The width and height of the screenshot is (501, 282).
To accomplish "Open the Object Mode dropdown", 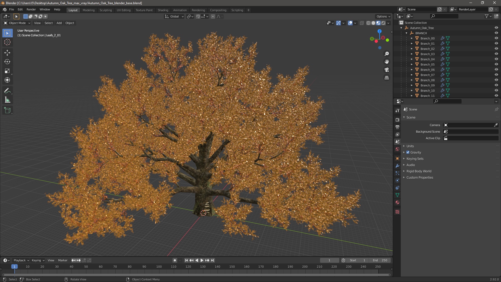I will click(17, 23).
